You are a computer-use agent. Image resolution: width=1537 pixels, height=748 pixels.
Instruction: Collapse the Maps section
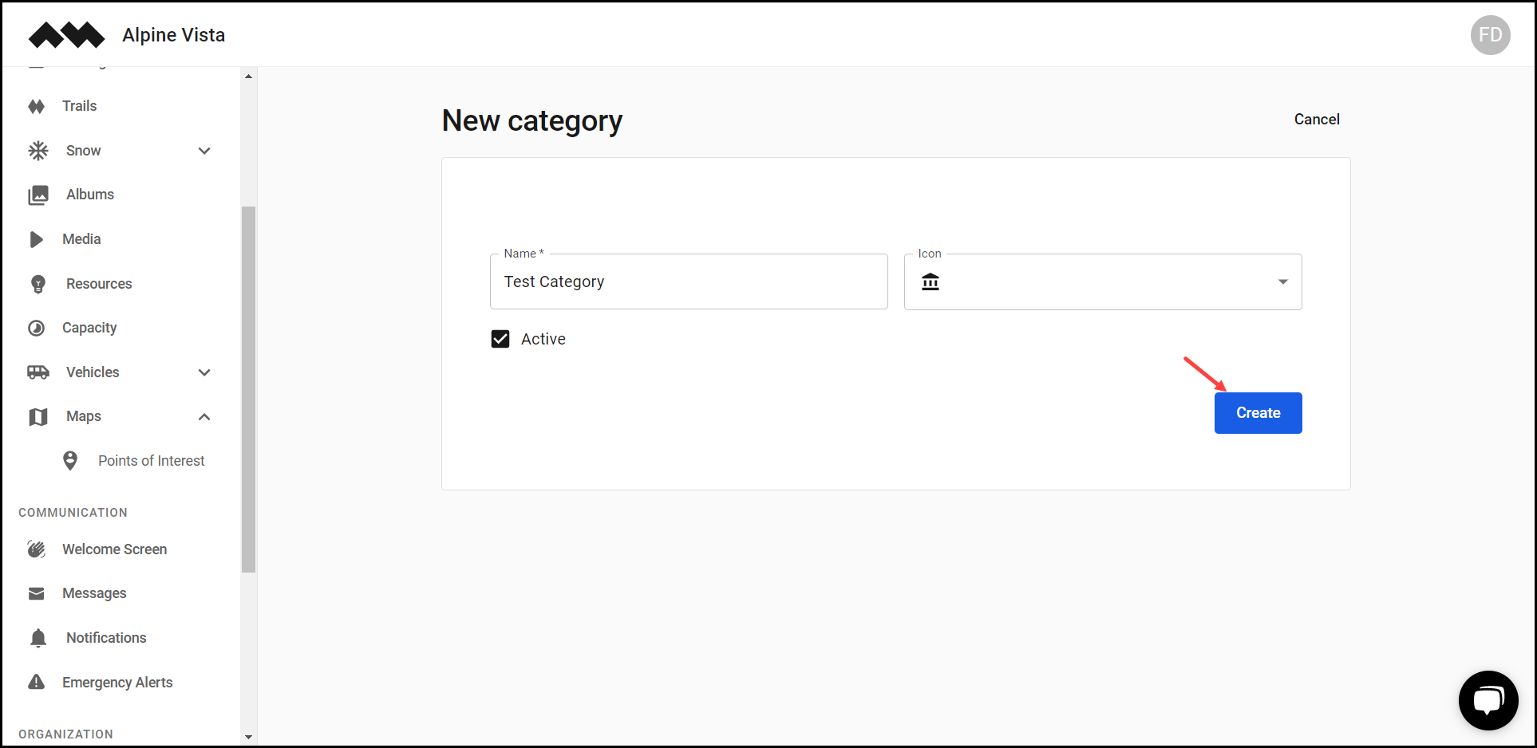(x=204, y=416)
